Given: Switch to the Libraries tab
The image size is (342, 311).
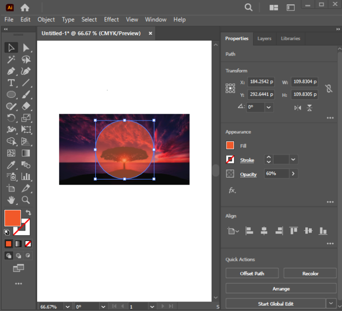Looking at the screenshot, I should (x=290, y=39).
